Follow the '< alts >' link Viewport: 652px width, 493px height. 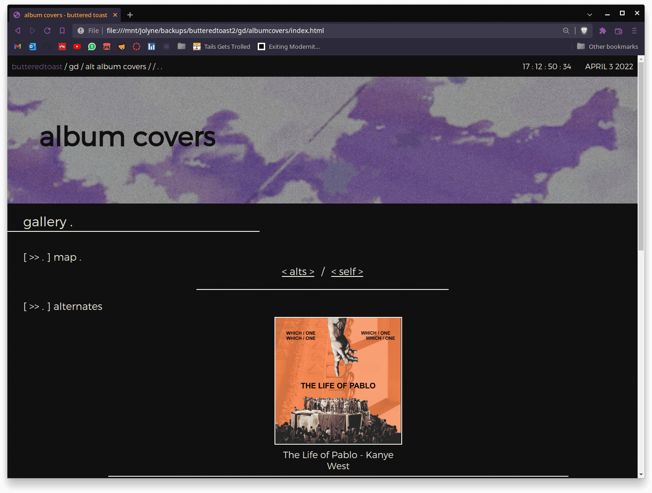pos(298,272)
